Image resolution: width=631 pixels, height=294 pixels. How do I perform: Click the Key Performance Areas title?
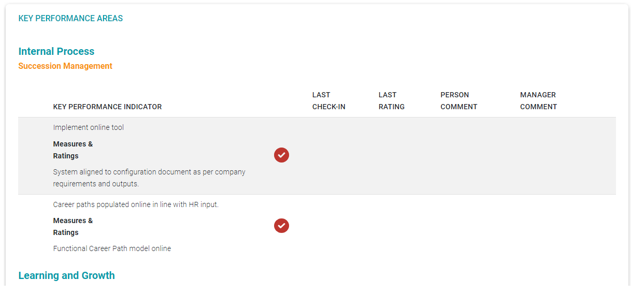pos(70,19)
